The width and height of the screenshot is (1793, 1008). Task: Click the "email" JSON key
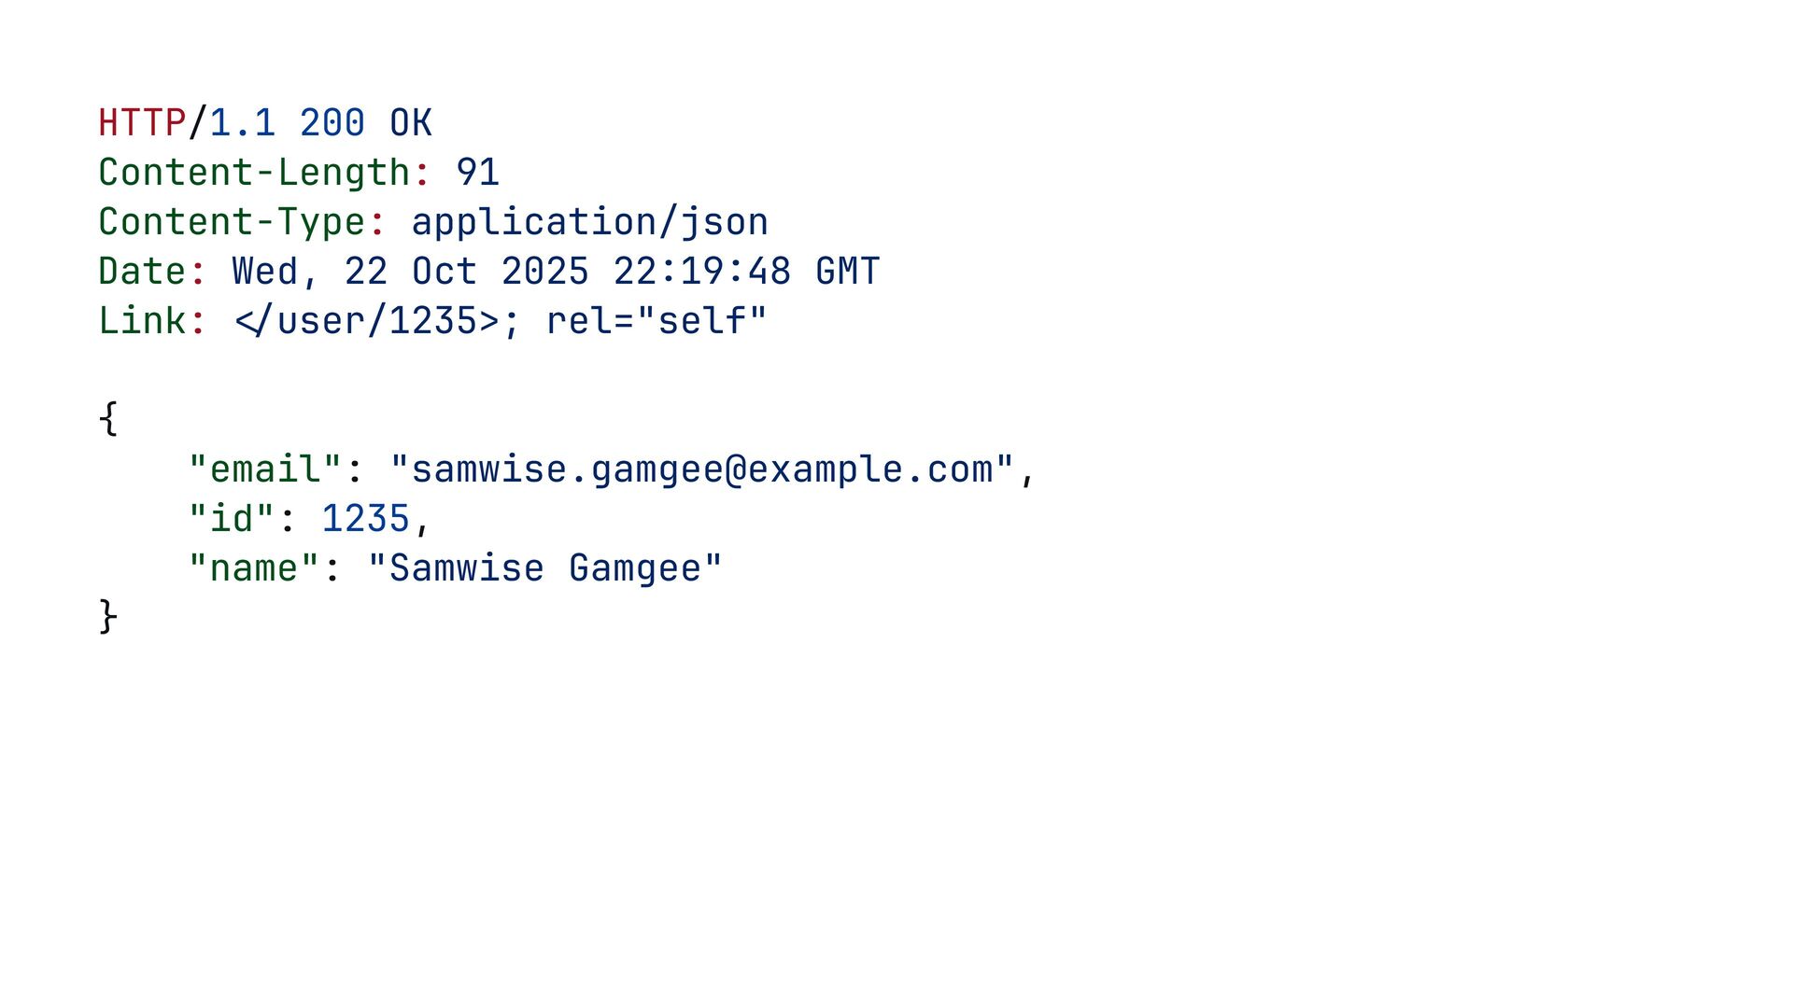tap(265, 469)
